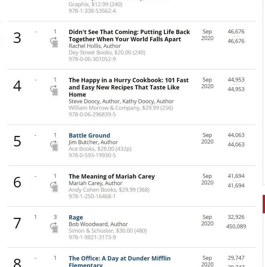Click the list icon beside Battle Ground
The width and height of the screenshot is (265, 267).
55,146
